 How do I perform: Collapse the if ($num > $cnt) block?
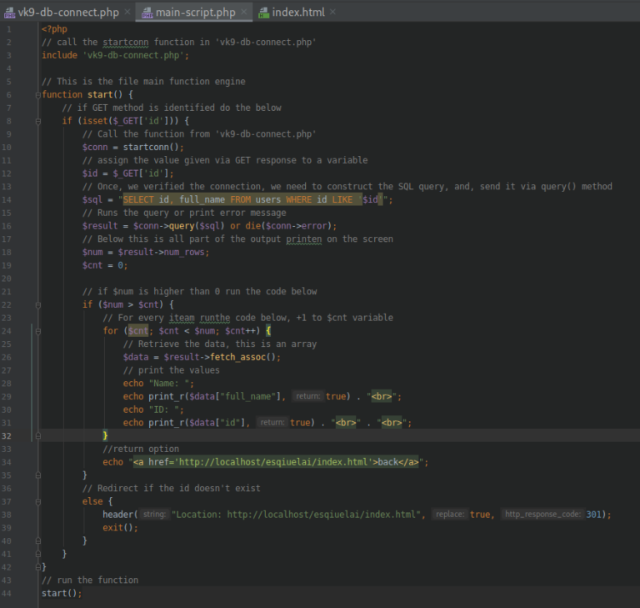point(37,304)
